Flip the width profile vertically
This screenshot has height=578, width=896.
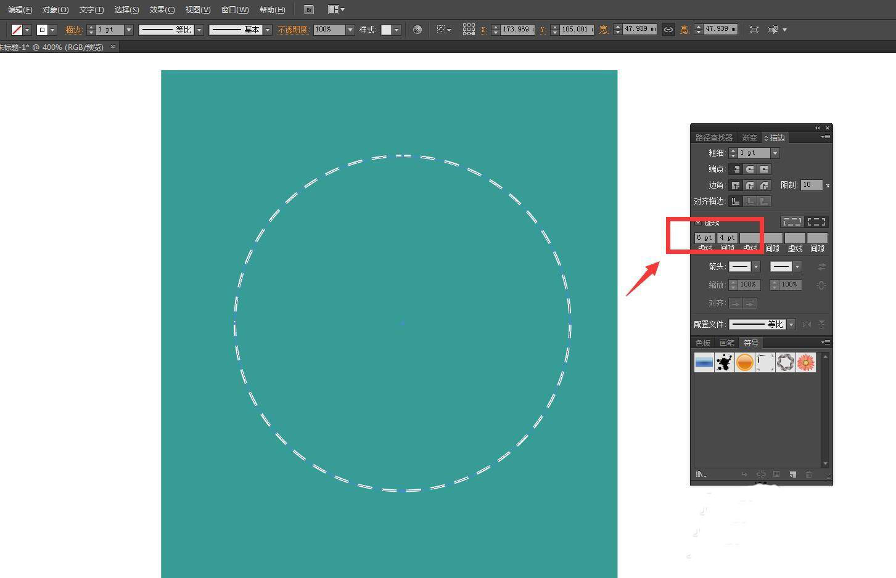point(821,324)
